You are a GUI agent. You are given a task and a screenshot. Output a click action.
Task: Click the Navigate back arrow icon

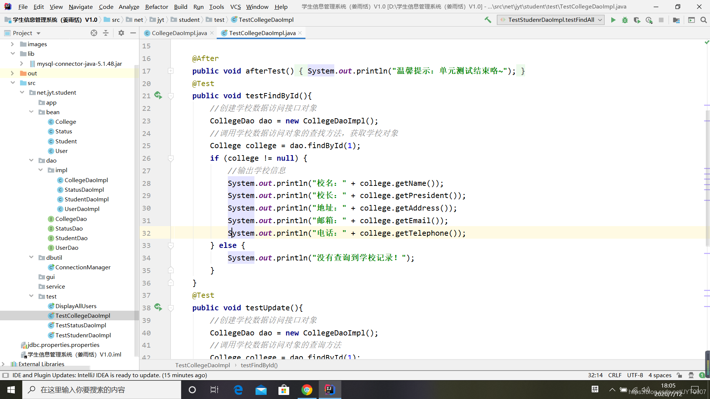(502, 20)
